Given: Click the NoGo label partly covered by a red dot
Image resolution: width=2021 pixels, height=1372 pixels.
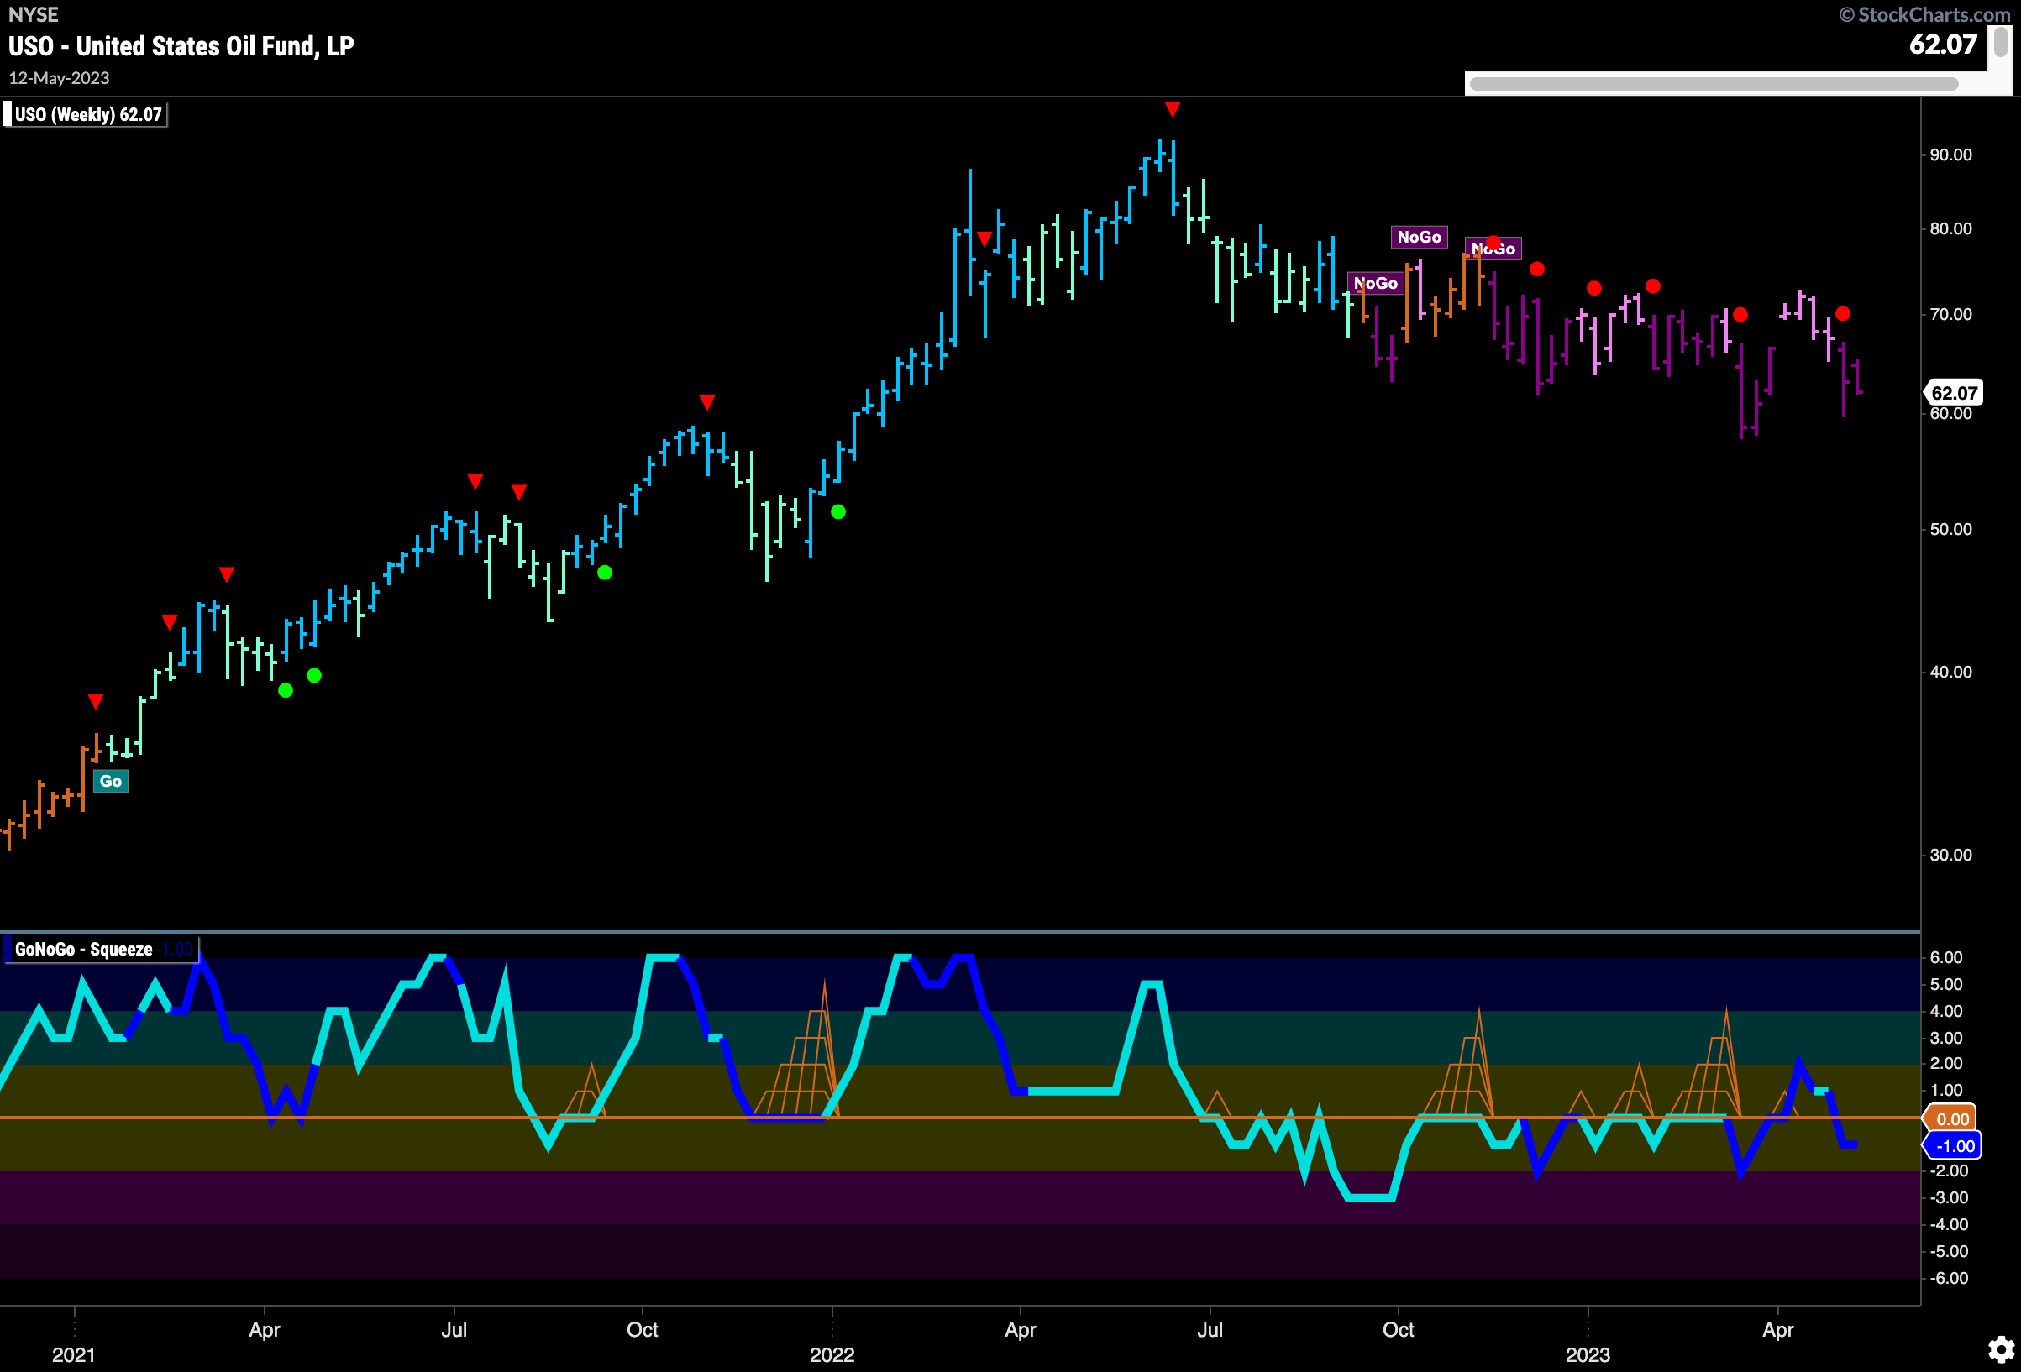Looking at the screenshot, I should coord(1493,249).
